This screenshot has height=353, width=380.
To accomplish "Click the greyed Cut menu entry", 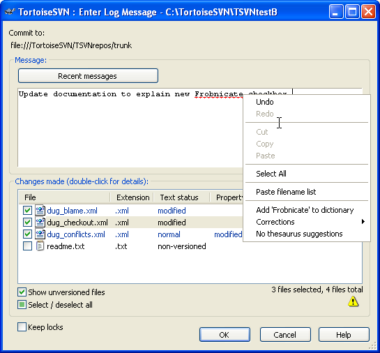I will point(307,132).
